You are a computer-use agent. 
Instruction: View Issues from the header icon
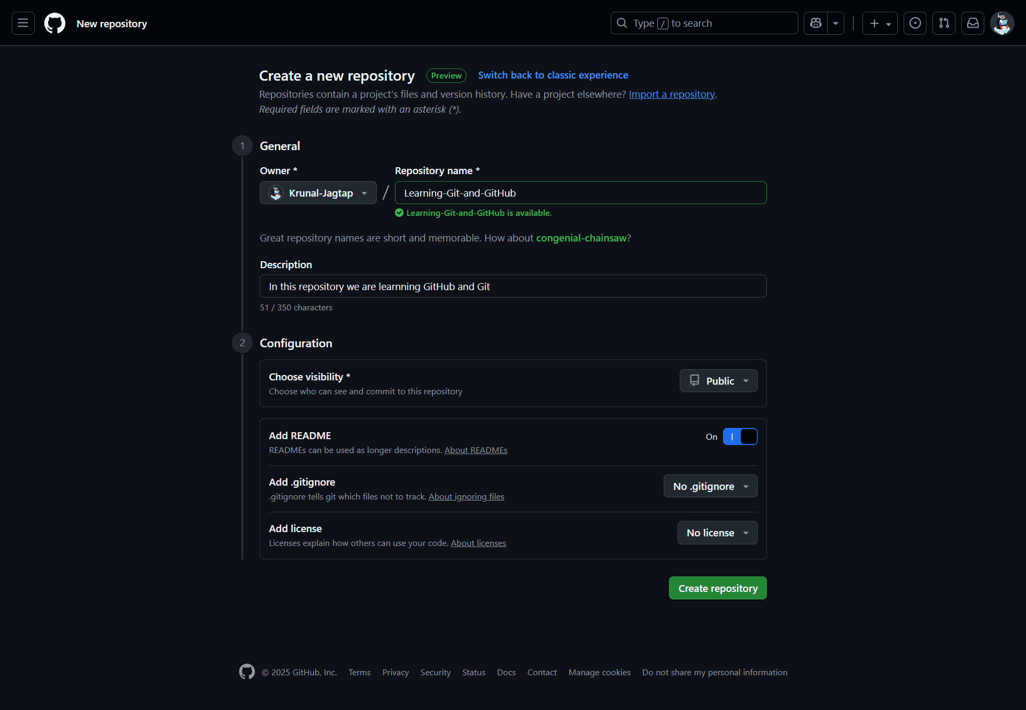tap(915, 23)
